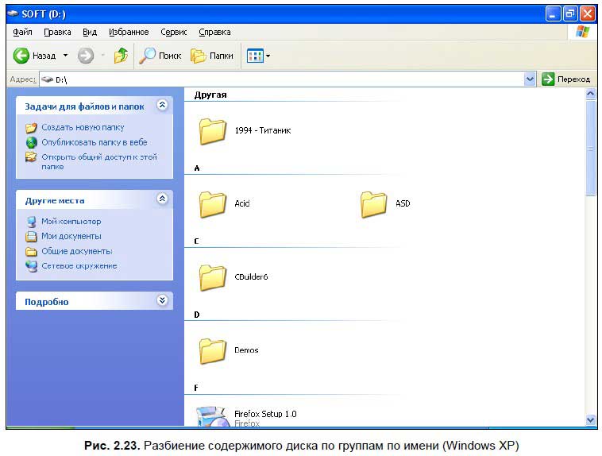
Task: Close the SOFT (D:) window
Action: point(588,14)
